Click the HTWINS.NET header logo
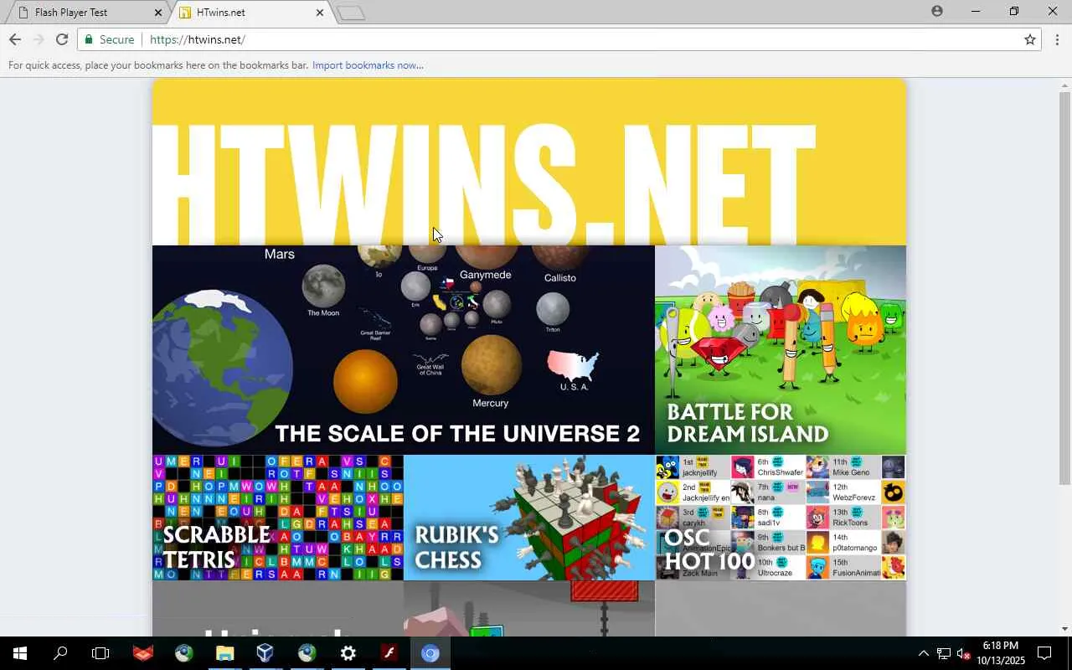The height and width of the screenshot is (670, 1072). point(484,184)
